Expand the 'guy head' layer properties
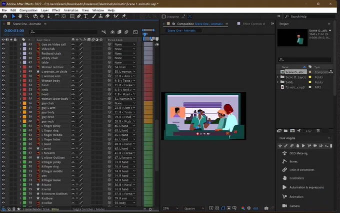 coord(20,117)
